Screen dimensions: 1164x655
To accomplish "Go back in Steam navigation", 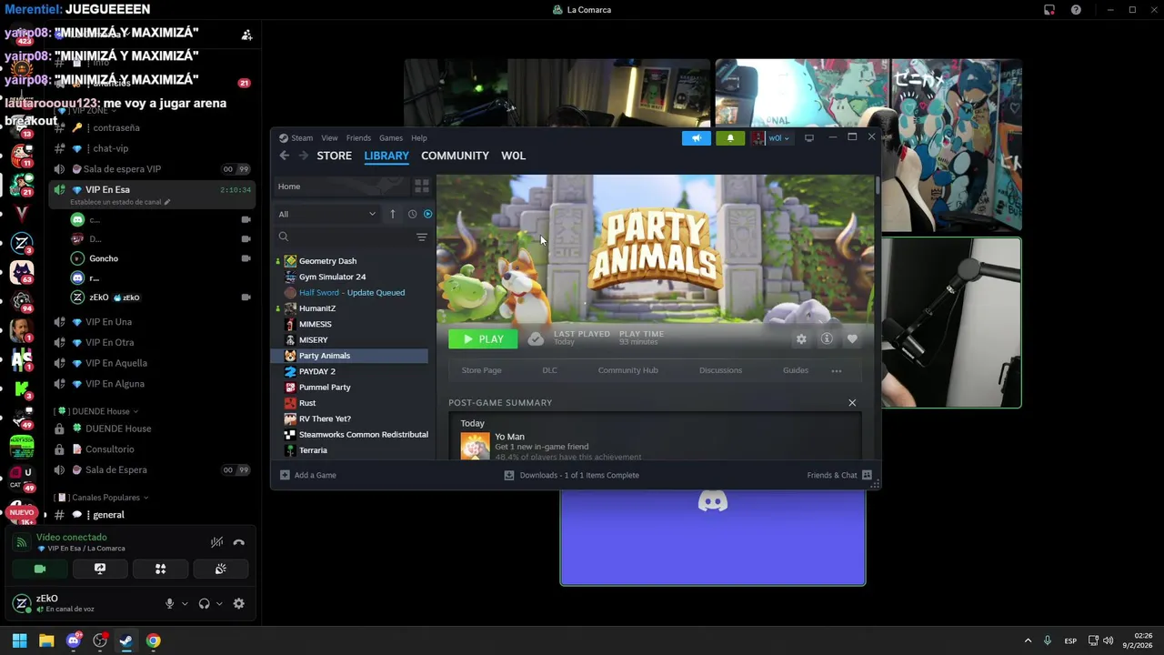I will tap(284, 156).
